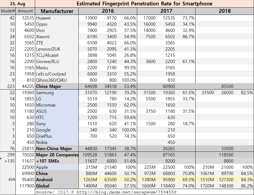
Task: Select Global 2018 value '148300'
Action: pyautogui.click(x=226, y=186)
